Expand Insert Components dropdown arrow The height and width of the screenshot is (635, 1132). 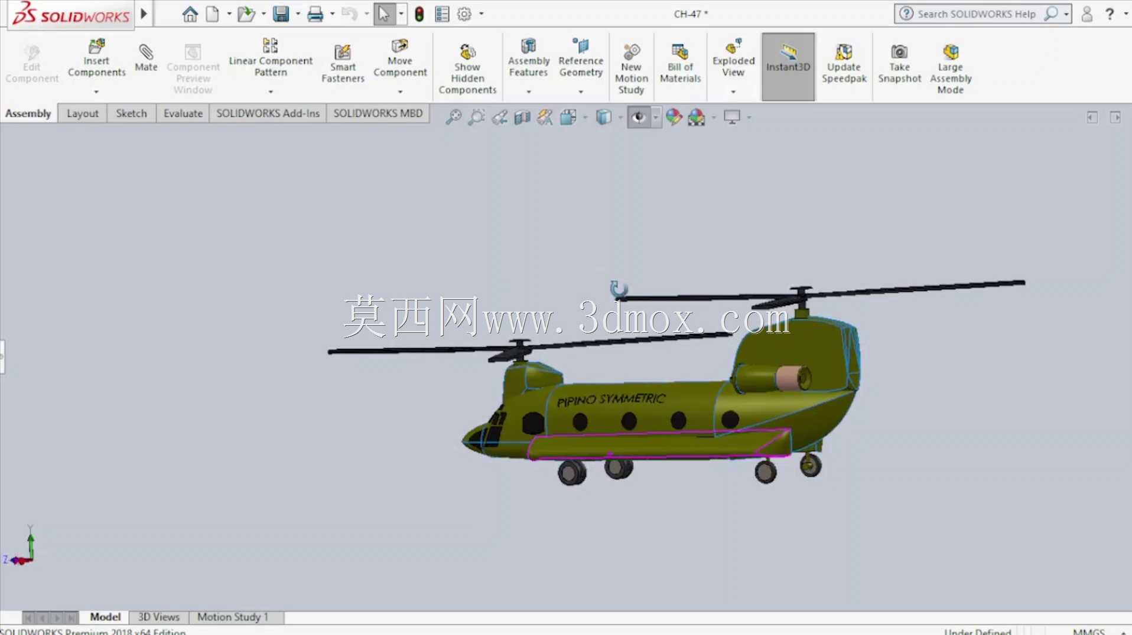(96, 91)
